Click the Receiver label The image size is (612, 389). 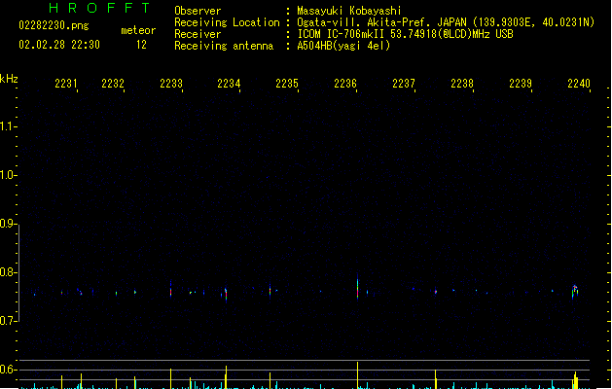coord(198,34)
